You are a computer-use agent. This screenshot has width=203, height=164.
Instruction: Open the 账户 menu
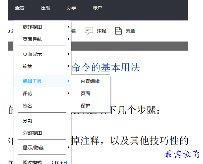point(97,8)
